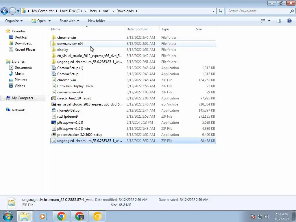Click the volume speaker tray icon
Screen dimensions: 296x222
267,217
